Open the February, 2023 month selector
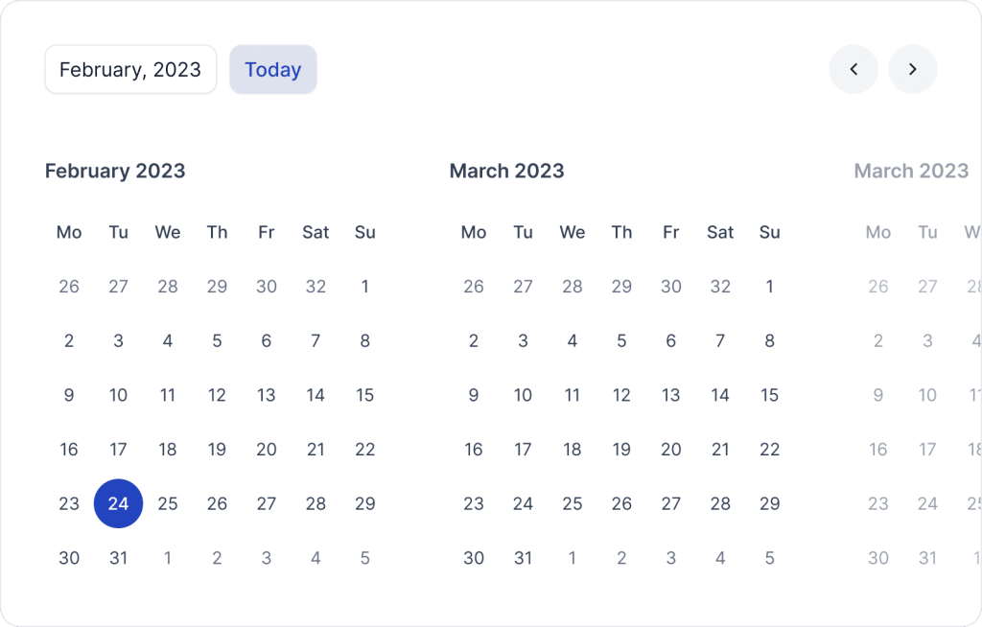This screenshot has height=627, width=982. [x=130, y=69]
